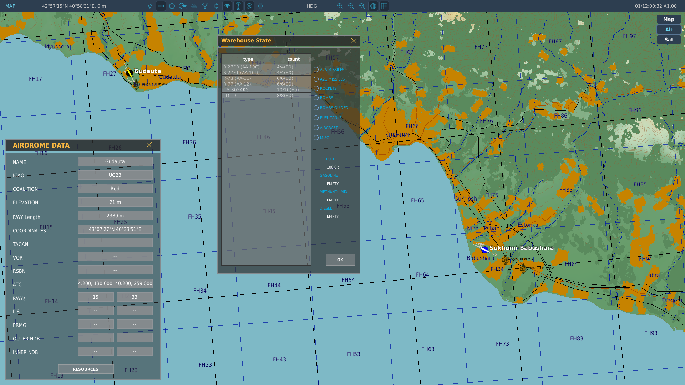Toggle the wifi signal icon
This screenshot has width=685, height=385.
[227, 6]
